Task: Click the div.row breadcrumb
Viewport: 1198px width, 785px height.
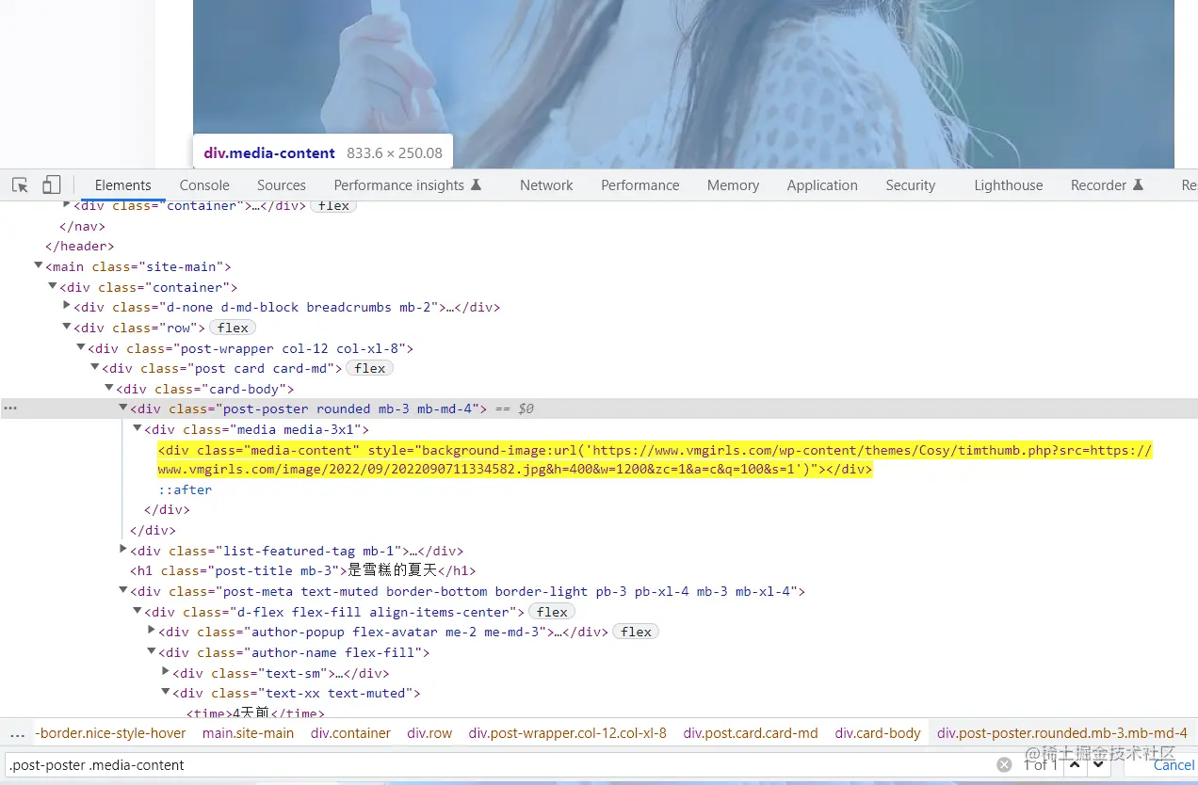Action: click(429, 733)
